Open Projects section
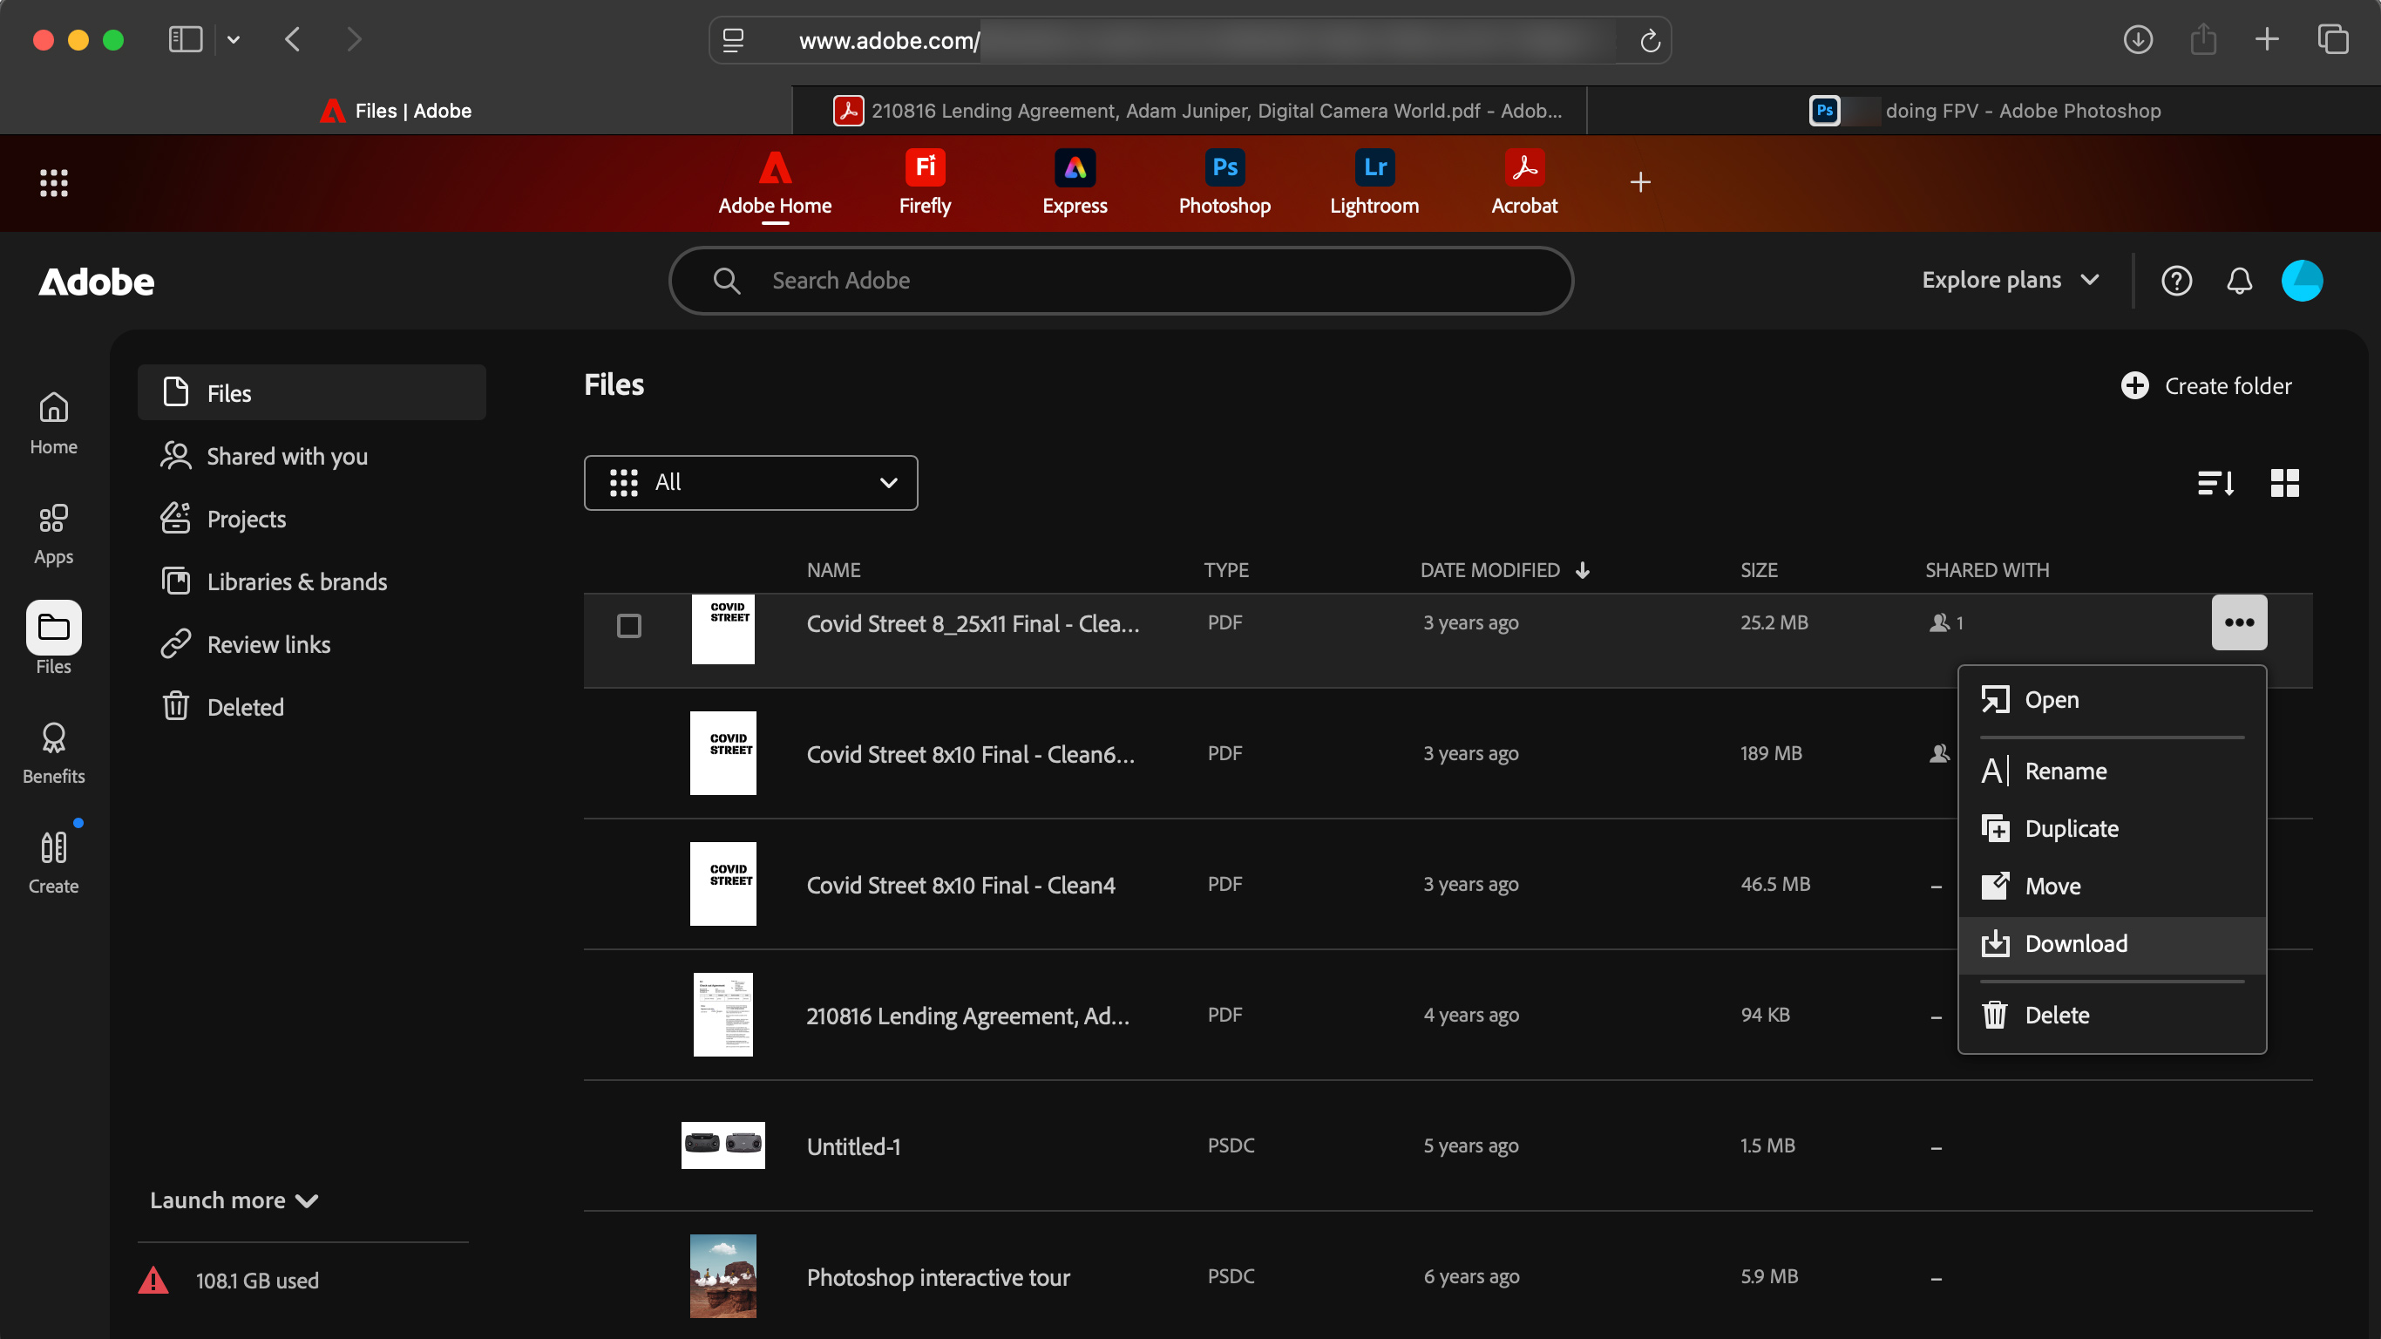This screenshot has width=2381, height=1339. tap(311, 519)
